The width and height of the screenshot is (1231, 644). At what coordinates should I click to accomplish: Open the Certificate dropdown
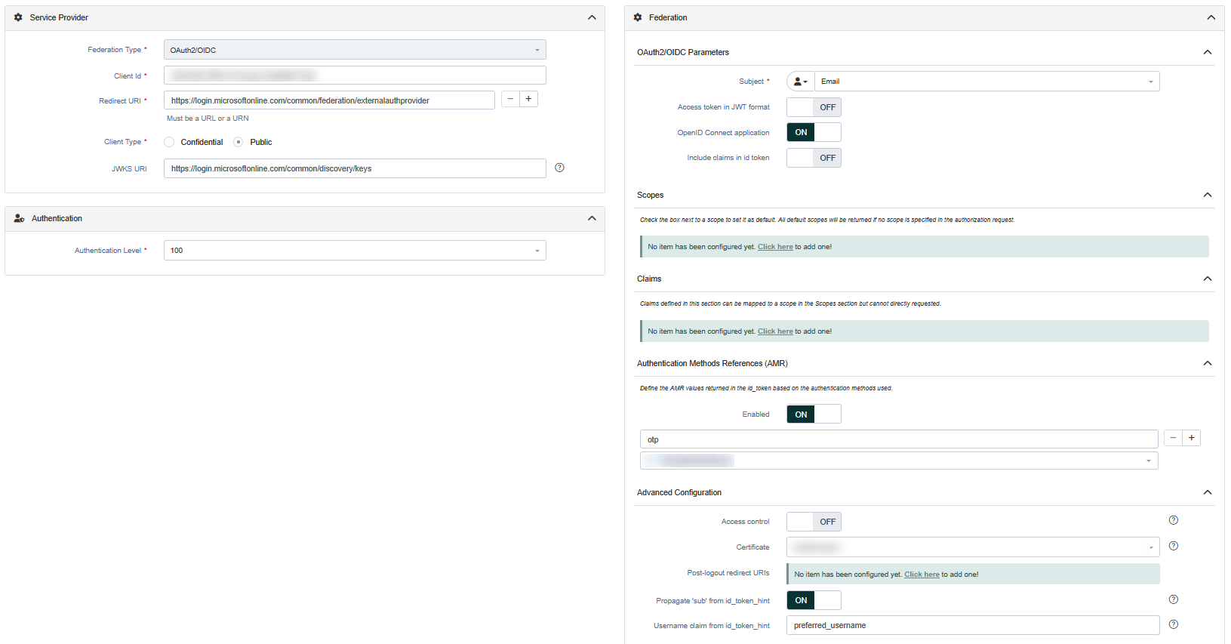pos(973,547)
